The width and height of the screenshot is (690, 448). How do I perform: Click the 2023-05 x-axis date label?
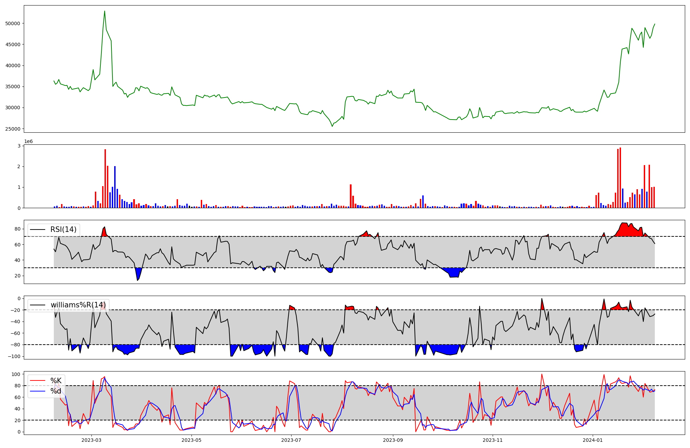(x=191, y=440)
